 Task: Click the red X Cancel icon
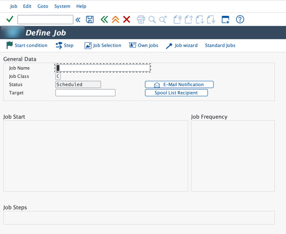click(127, 19)
